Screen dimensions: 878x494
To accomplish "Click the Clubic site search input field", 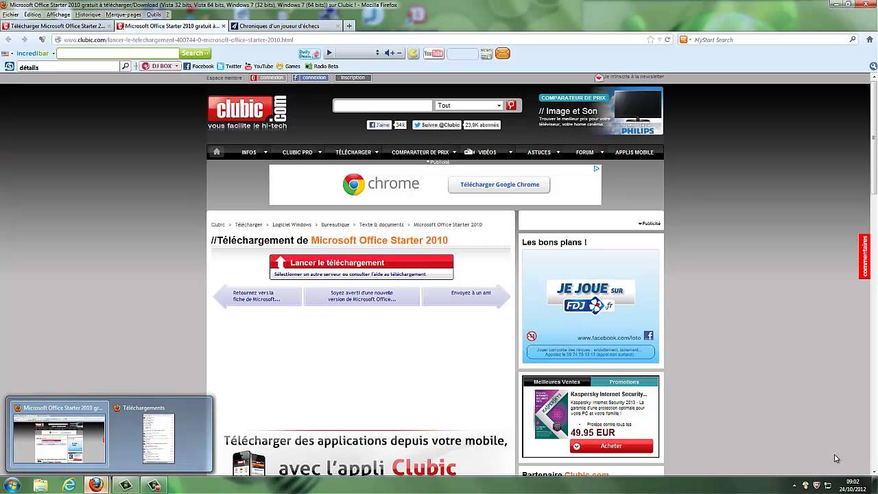I will pos(383,105).
